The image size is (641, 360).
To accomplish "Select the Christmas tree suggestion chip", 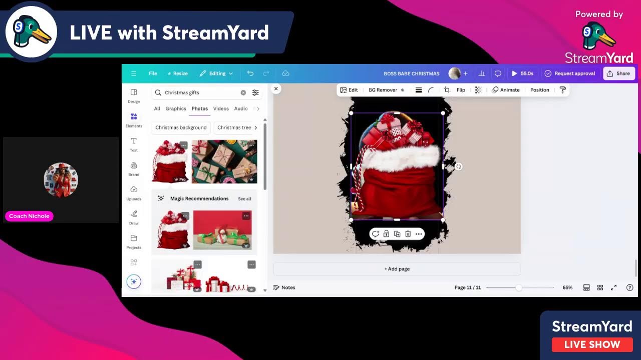I will click(234, 127).
